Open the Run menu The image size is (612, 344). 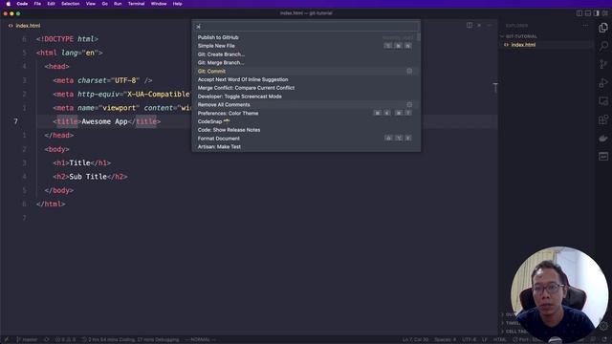coord(118,4)
